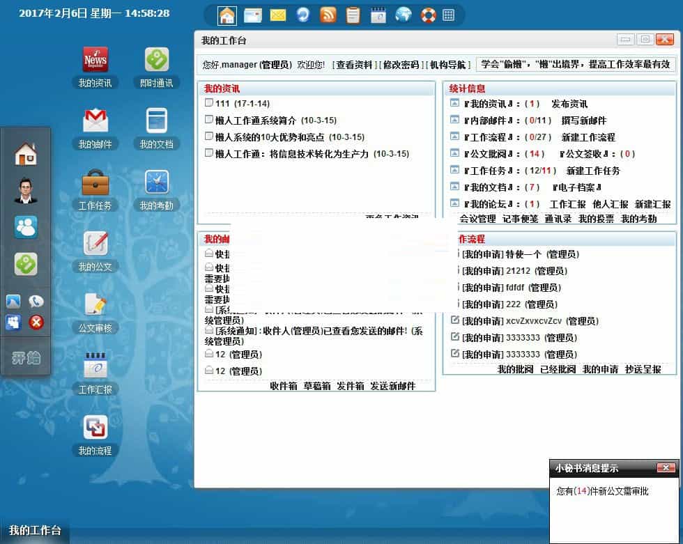Launch 我的邮件 mail desktop icon
The height and width of the screenshot is (544, 683).
pyautogui.click(x=95, y=122)
